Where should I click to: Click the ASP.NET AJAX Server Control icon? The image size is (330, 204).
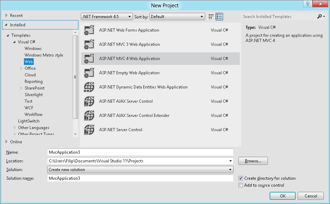(89, 101)
